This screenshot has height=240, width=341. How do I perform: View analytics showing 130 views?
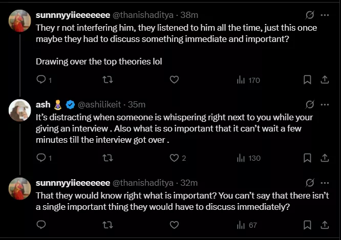click(x=248, y=158)
